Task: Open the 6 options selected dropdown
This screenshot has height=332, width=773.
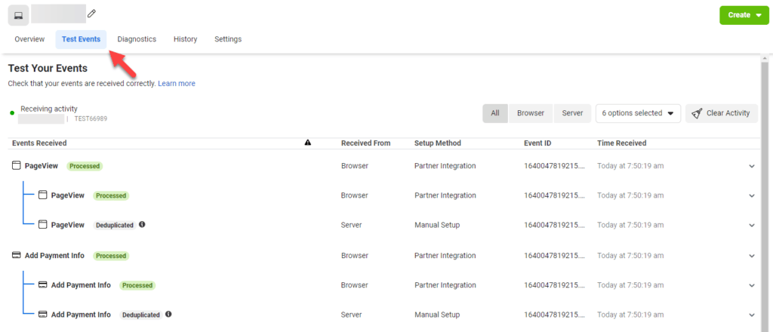Action: pos(638,113)
